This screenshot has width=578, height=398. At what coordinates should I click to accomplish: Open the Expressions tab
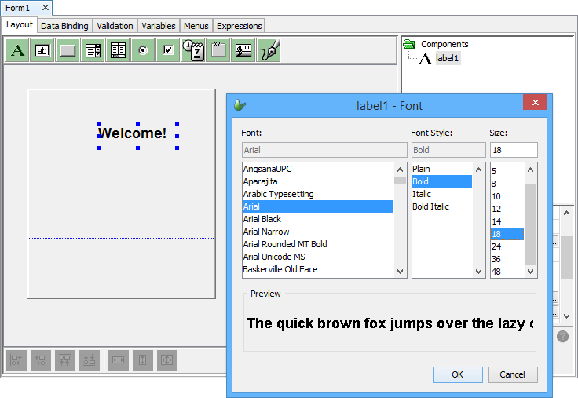click(239, 26)
